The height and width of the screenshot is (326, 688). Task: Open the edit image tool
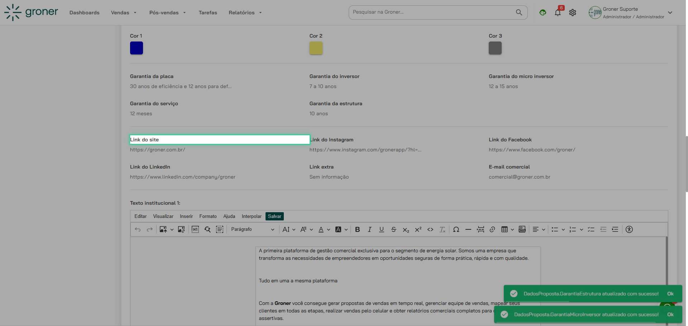[x=181, y=229]
